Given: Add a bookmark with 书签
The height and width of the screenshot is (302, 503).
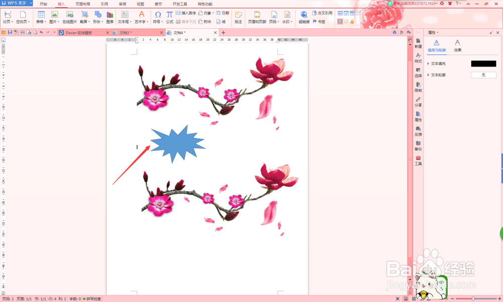Looking at the screenshot, I should (319, 22).
